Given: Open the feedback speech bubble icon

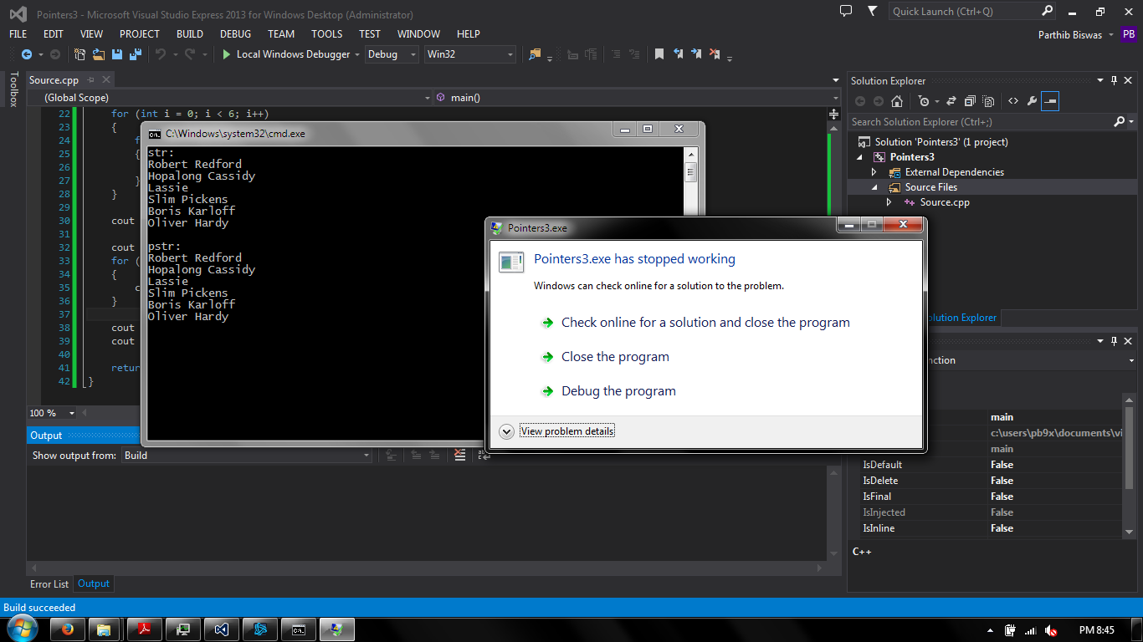Looking at the screenshot, I should click(x=846, y=11).
